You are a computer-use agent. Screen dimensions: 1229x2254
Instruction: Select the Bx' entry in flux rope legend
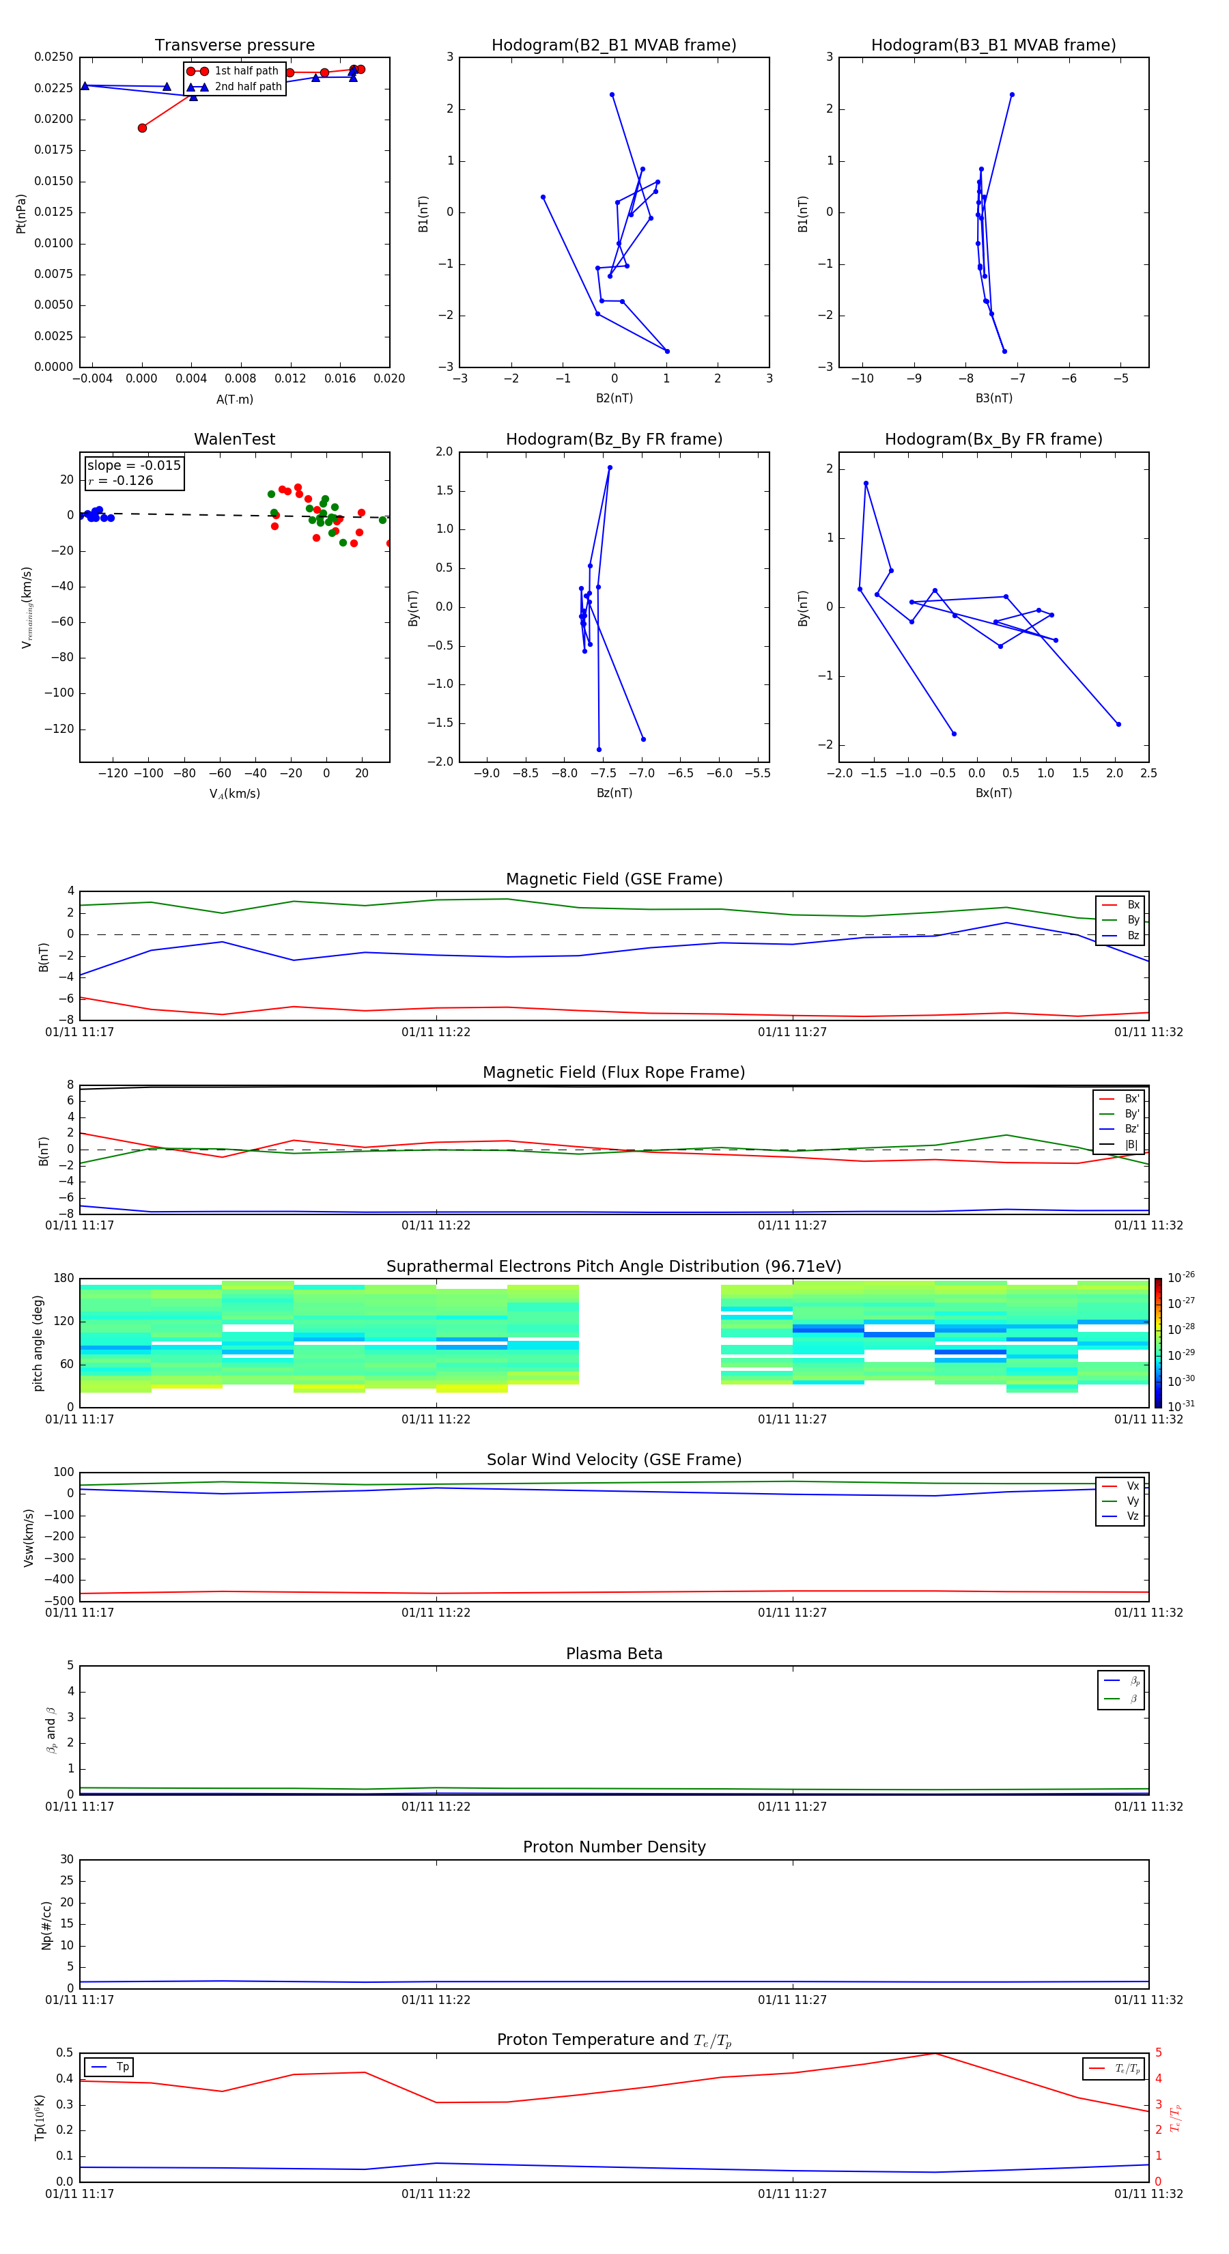tap(1119, 1099)
